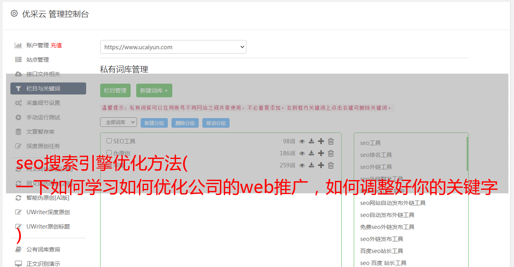This screenshot has height=267, width=514.
Task: Click the 删除分组 button
Action: pos(185,123)
